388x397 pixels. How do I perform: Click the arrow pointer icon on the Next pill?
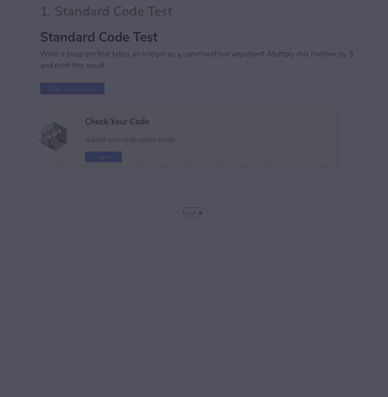(200, 213)
